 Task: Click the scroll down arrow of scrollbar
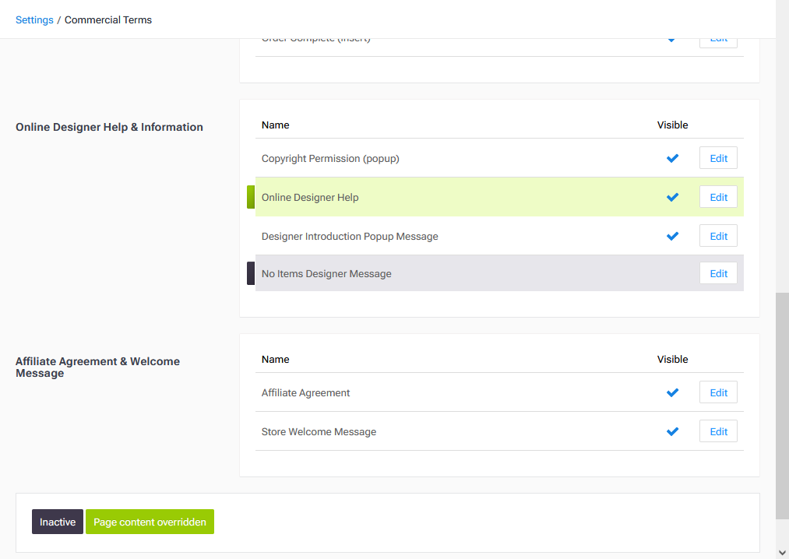(782, 552)
